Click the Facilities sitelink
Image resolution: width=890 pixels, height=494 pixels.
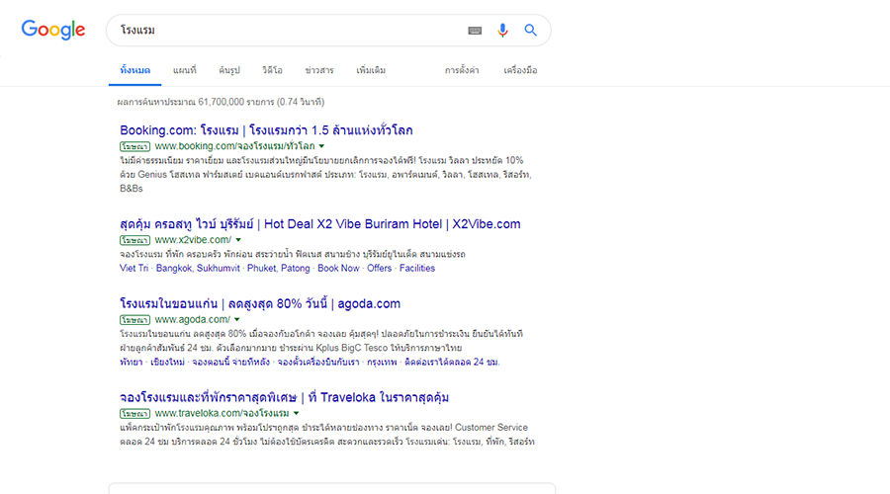coord(417,269)
